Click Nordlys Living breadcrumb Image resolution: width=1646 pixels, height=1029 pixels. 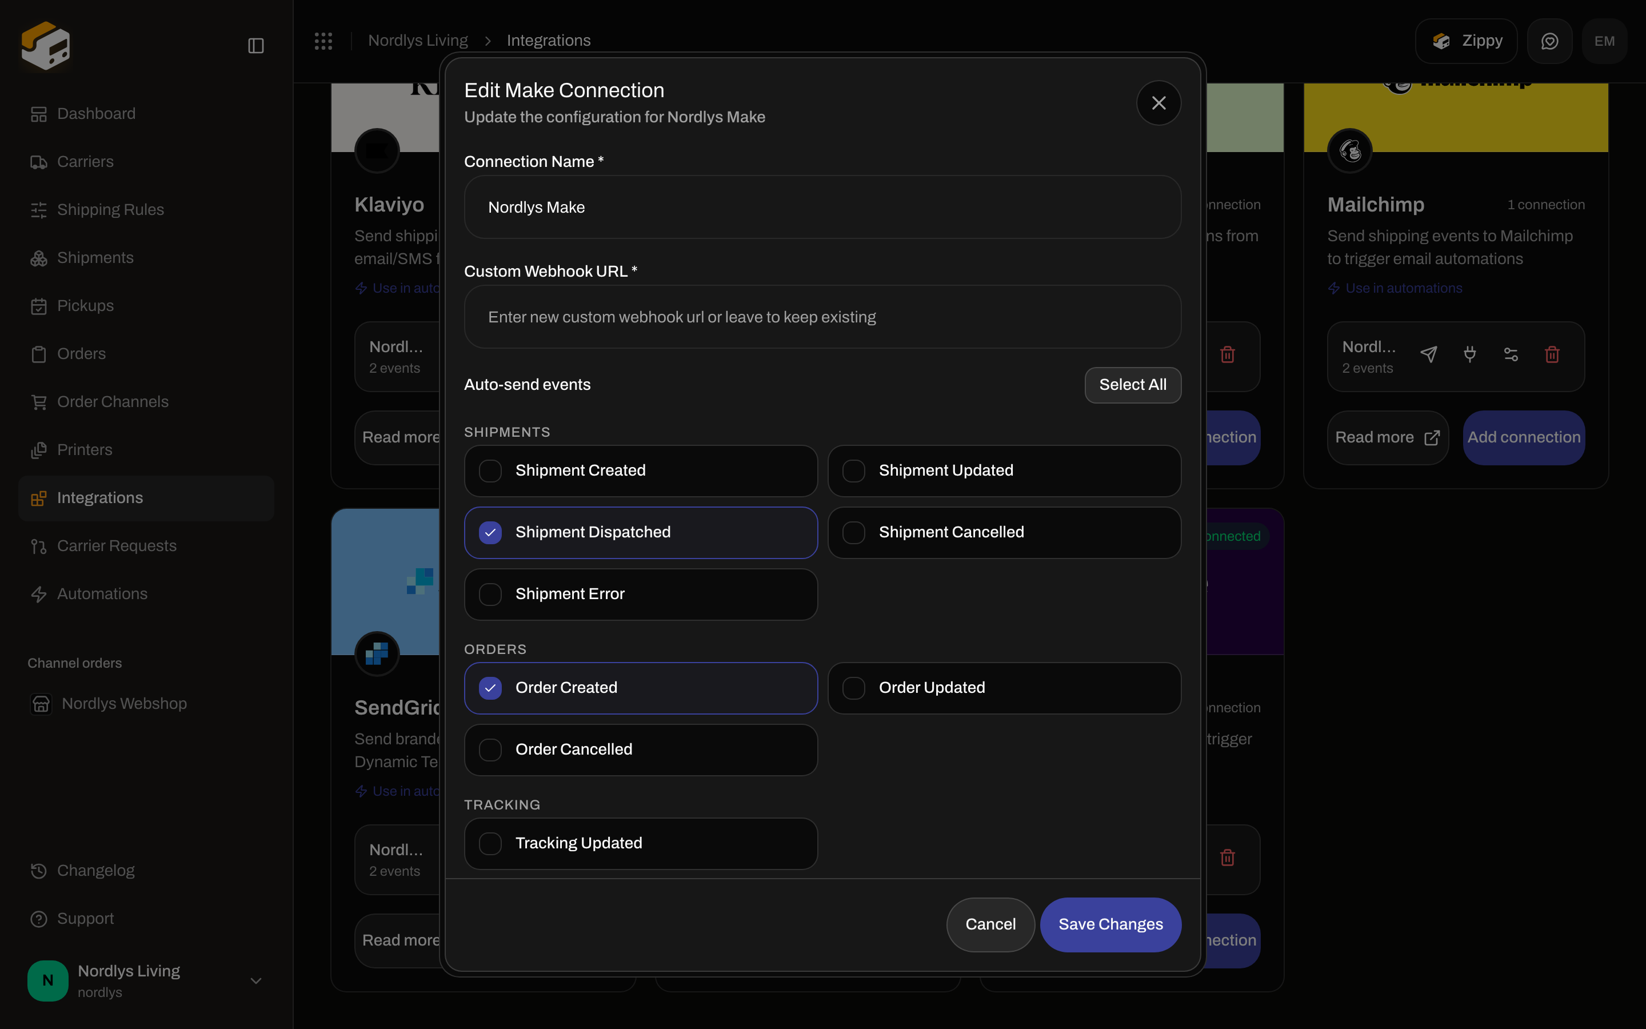418,41
